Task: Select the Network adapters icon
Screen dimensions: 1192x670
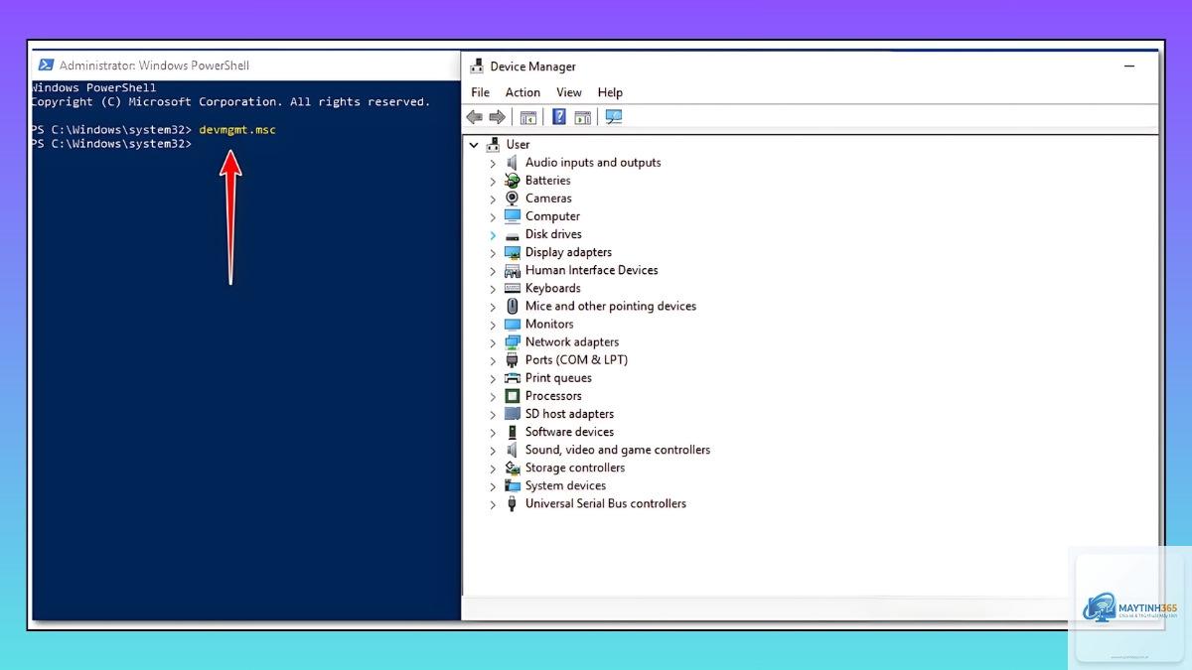Action: (x=513, y=342)
